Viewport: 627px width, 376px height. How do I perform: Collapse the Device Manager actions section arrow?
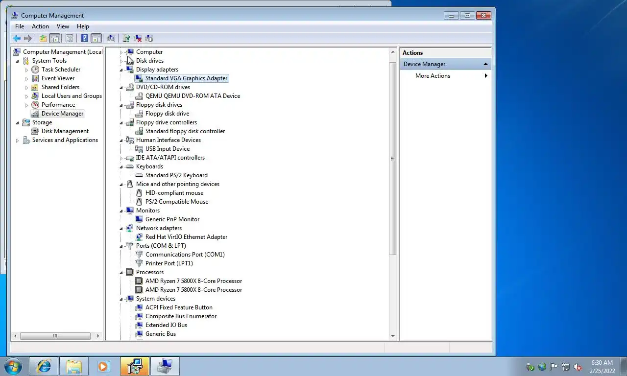(x=485, y=64)
